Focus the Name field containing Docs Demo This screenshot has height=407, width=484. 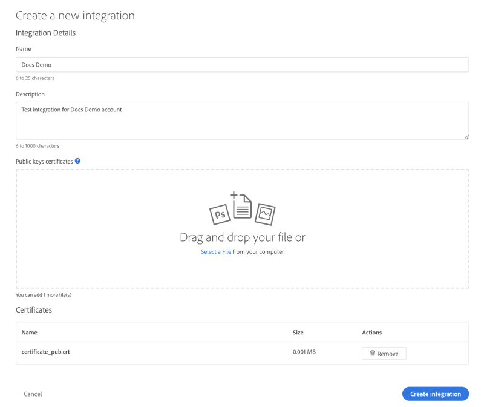242,65
